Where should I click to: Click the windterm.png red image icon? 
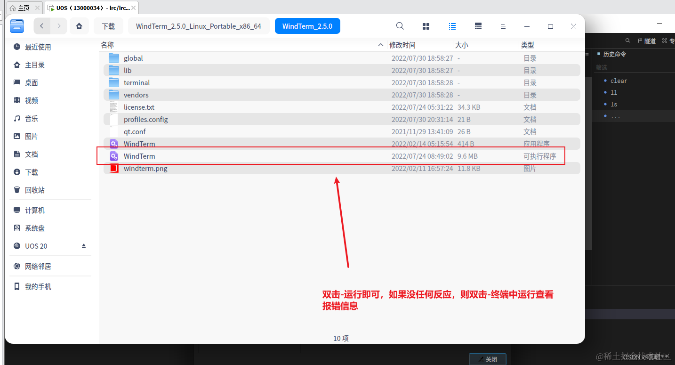point(114,168)
